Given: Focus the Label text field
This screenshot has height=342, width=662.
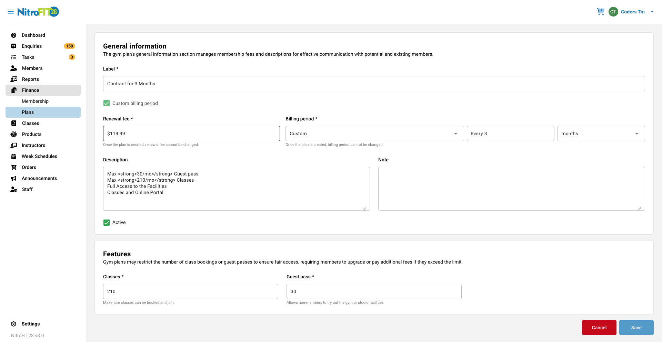Looking at the screenshot, I should click(x=374, y=84).
